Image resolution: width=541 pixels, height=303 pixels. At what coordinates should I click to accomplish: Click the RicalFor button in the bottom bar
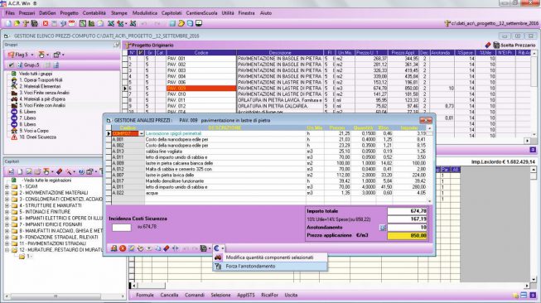click(x=270, y=296)
